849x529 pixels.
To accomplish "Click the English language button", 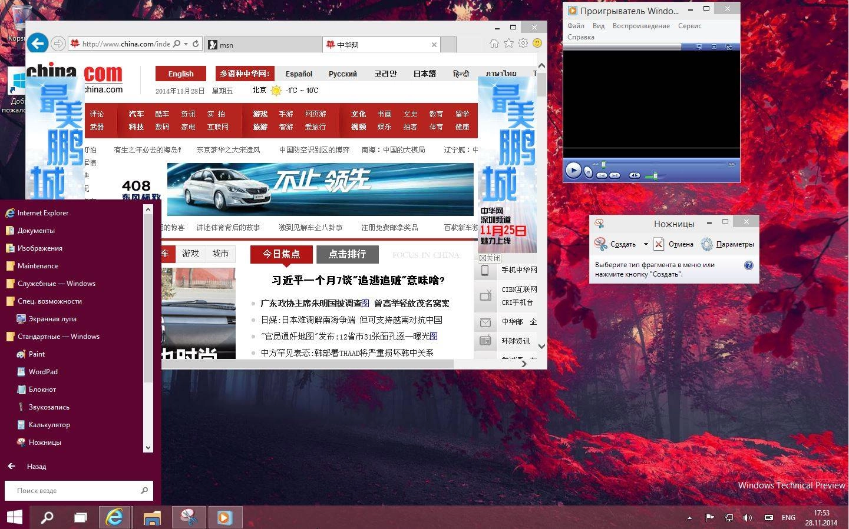I will coord(181,74).
